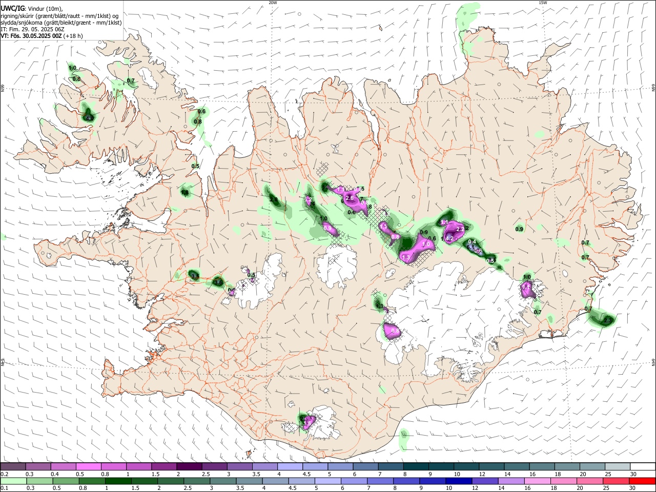
Task: Click the UWC/IG title text
Action: tap(12, 9)
